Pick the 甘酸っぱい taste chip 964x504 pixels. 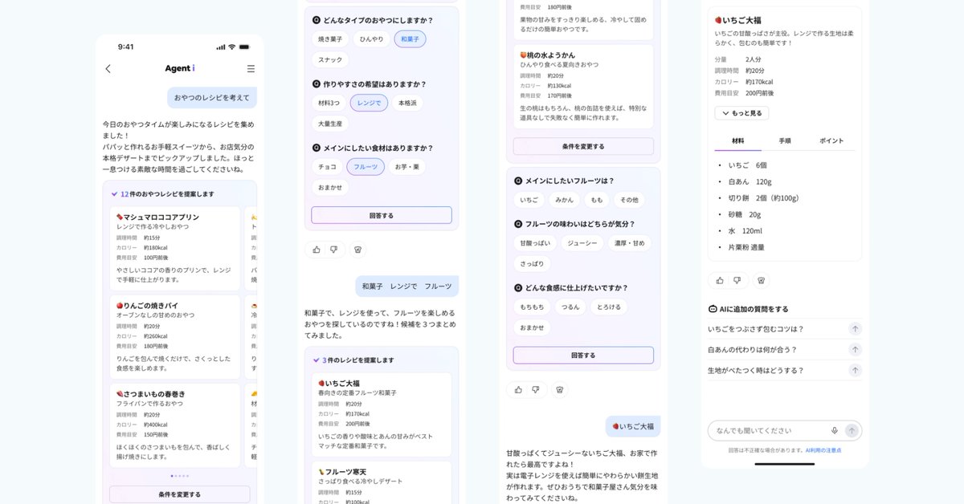click(535, 243)
